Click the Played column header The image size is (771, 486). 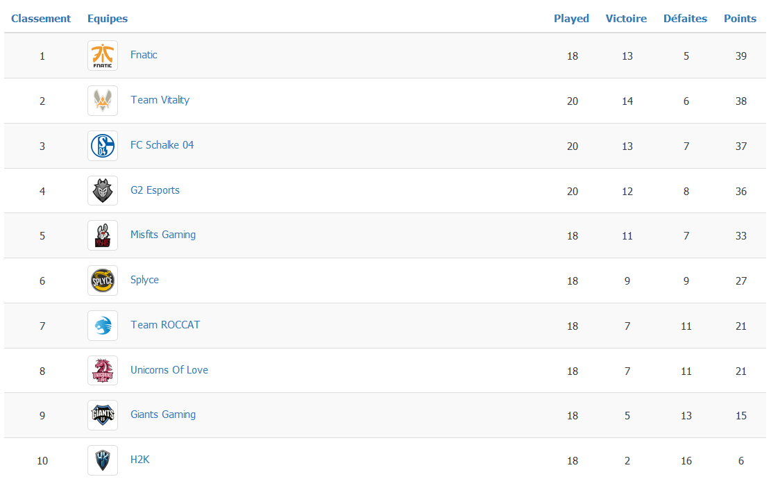(571, 19)
